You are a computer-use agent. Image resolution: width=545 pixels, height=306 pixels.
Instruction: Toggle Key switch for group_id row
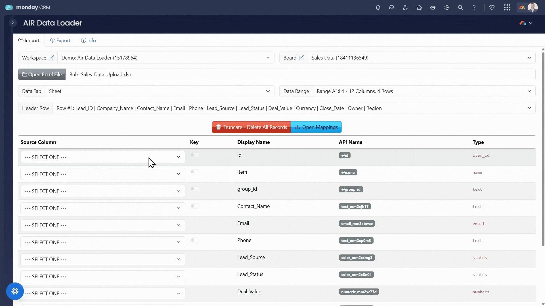click(x=195, y=189)
